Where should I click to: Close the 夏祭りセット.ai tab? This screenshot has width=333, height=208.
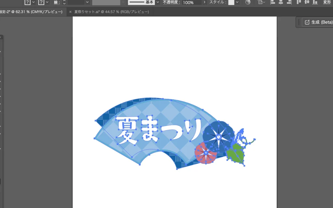(x=70, y=12)
